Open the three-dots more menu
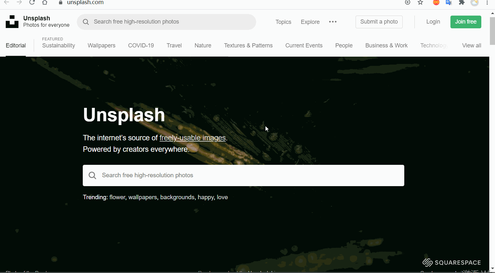The width and height of the screenshot is (495, 273). (x=333, y=22)
